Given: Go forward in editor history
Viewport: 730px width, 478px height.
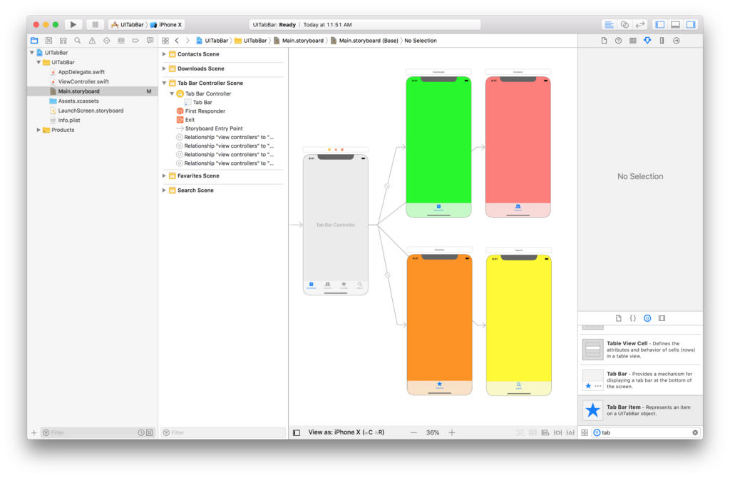Looking at the screenshot, I should (187, 41).
